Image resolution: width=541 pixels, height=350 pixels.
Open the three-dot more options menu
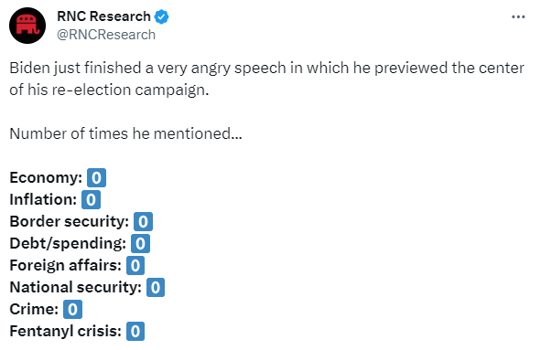coord(518,16)
